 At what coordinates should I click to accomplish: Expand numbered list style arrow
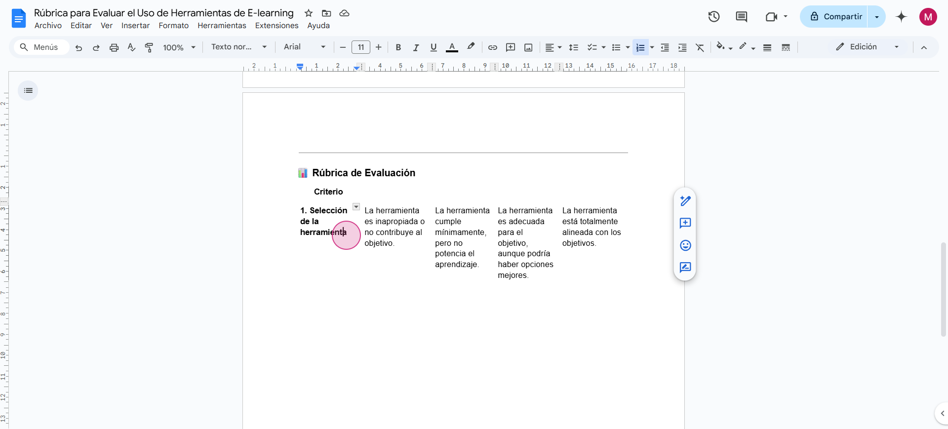652,47
